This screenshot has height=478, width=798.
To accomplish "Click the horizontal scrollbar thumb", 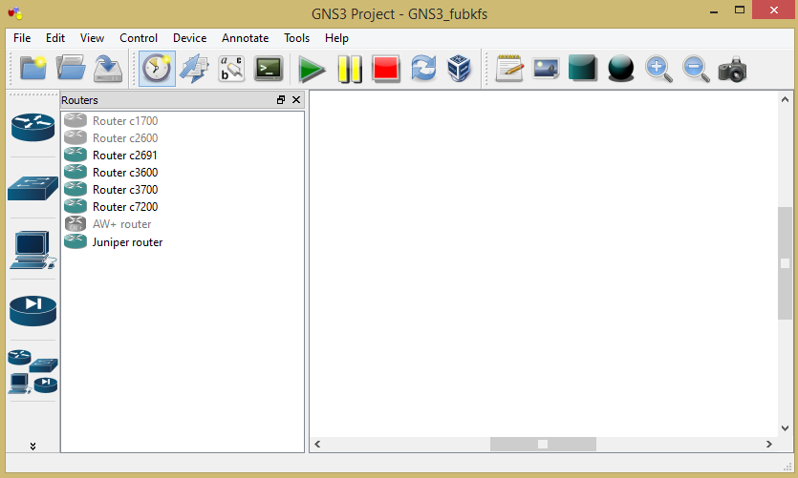I will (x=543, y=444).
